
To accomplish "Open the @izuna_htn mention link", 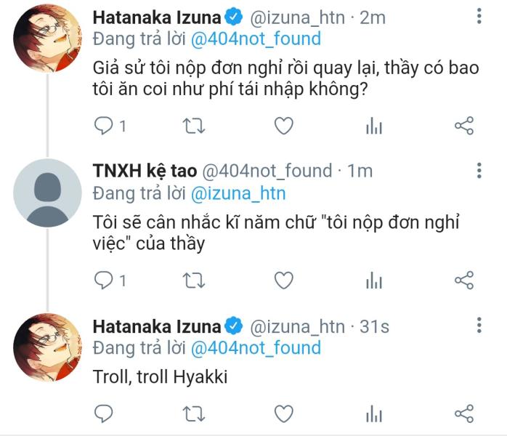I will pyautogui.click(x=238, y=193).
